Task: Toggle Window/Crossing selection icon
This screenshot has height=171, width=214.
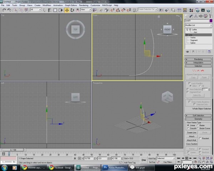Action: 61,10
